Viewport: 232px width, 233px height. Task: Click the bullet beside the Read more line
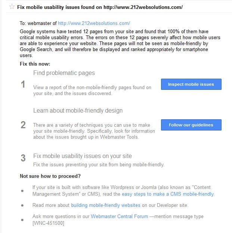[23, 205]
